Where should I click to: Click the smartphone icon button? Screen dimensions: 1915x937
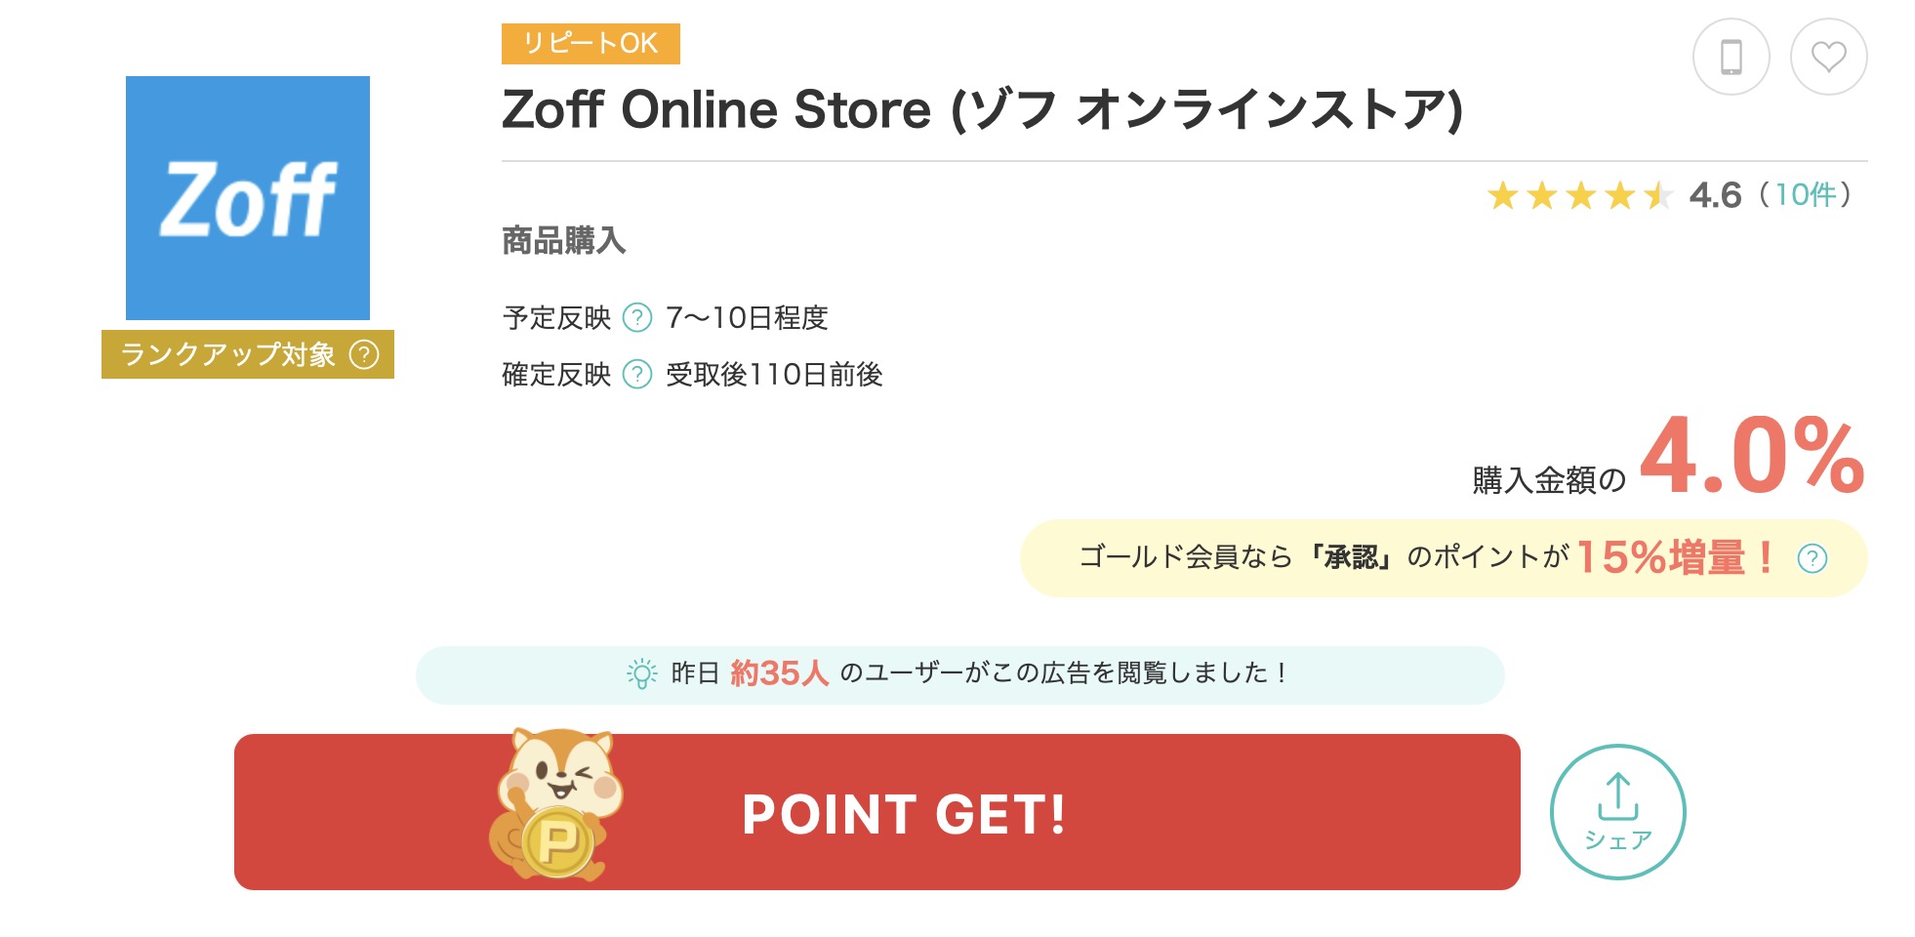point(1731,57)
